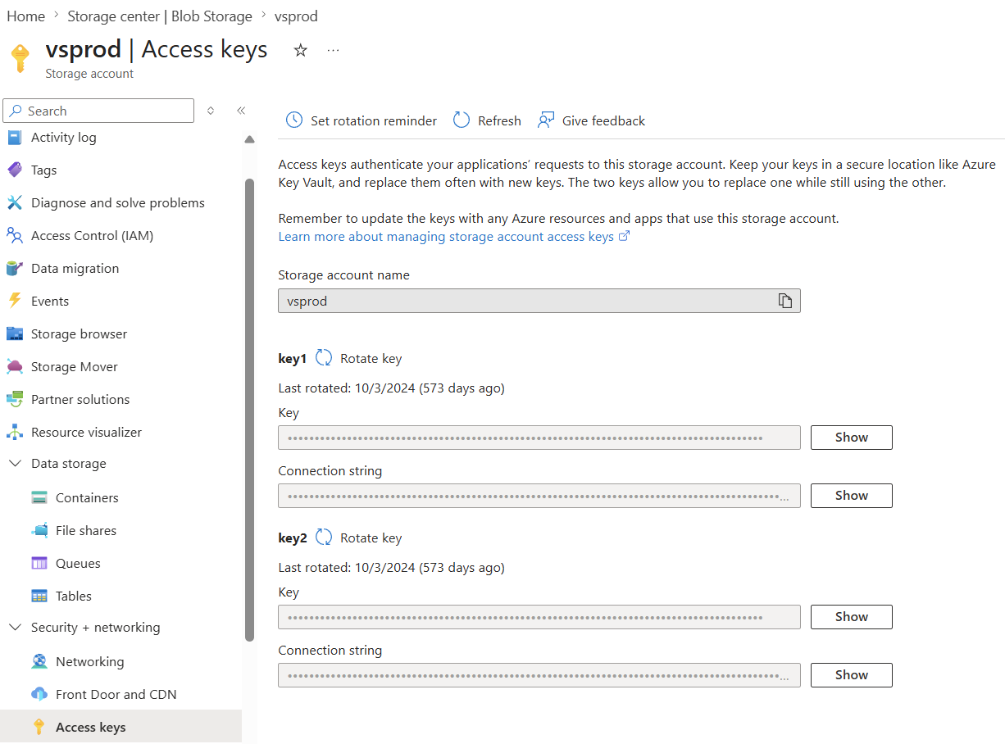The height and width of the screenshot is (744, 1005).
Task: Click the Networking icon in sidebar
Action: (39, 661)
